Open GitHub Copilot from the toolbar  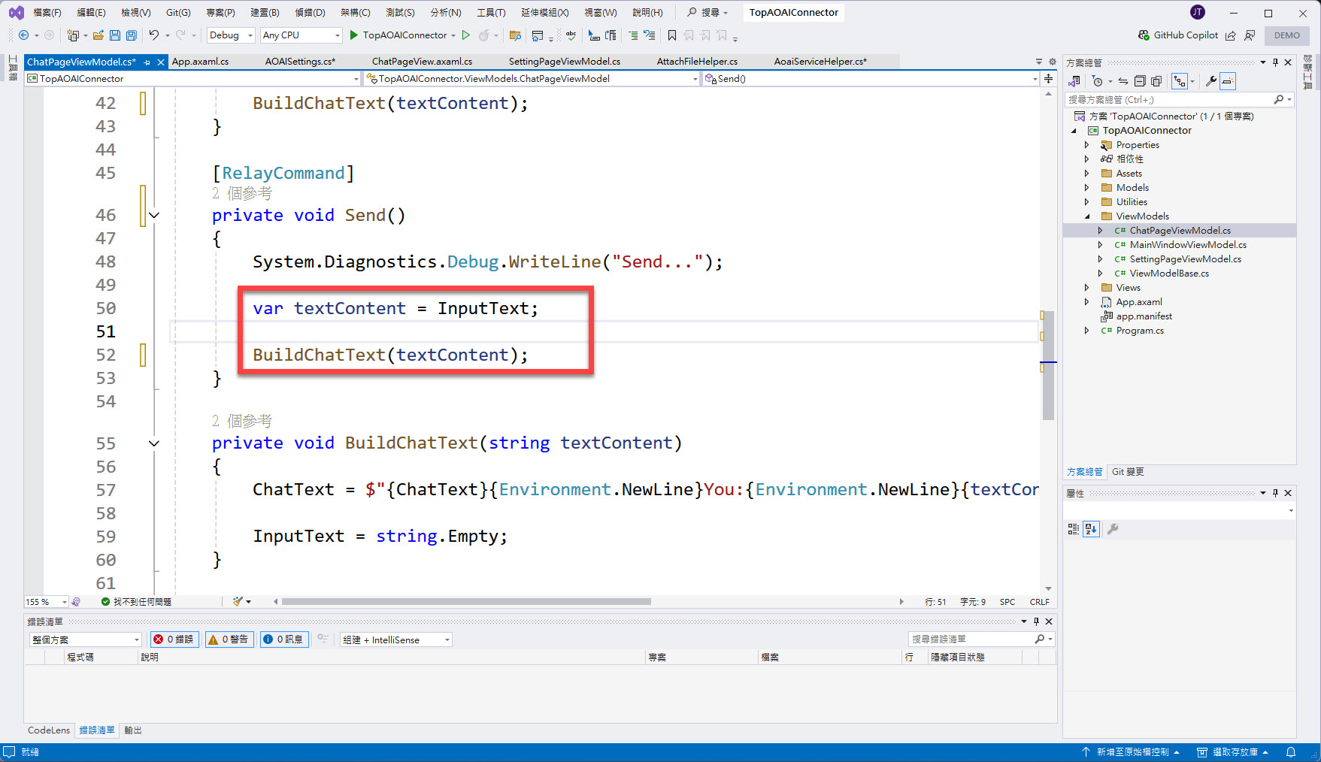coord(1178,35)
